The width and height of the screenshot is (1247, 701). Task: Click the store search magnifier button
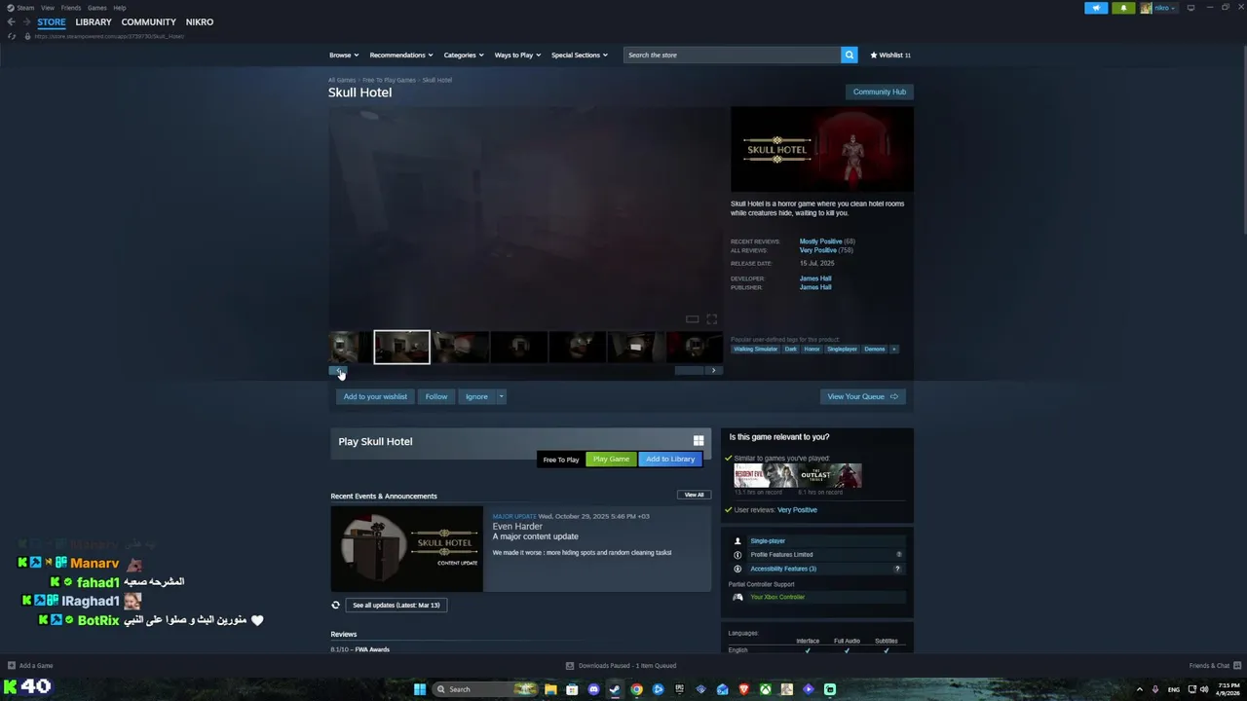click(849, 55)
